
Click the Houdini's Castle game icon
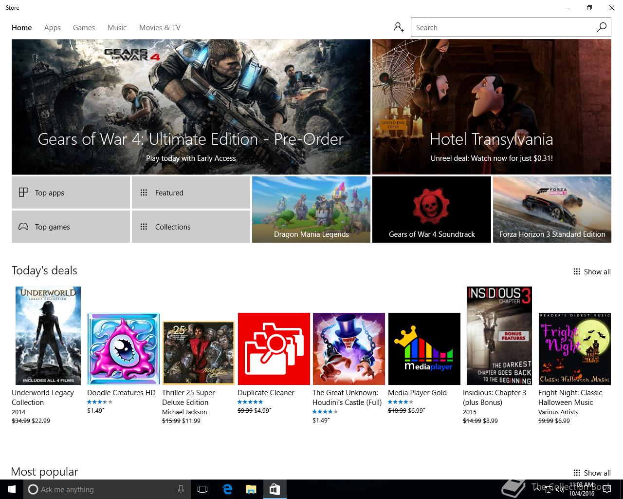pyautogui.click(x=349, y=349)
